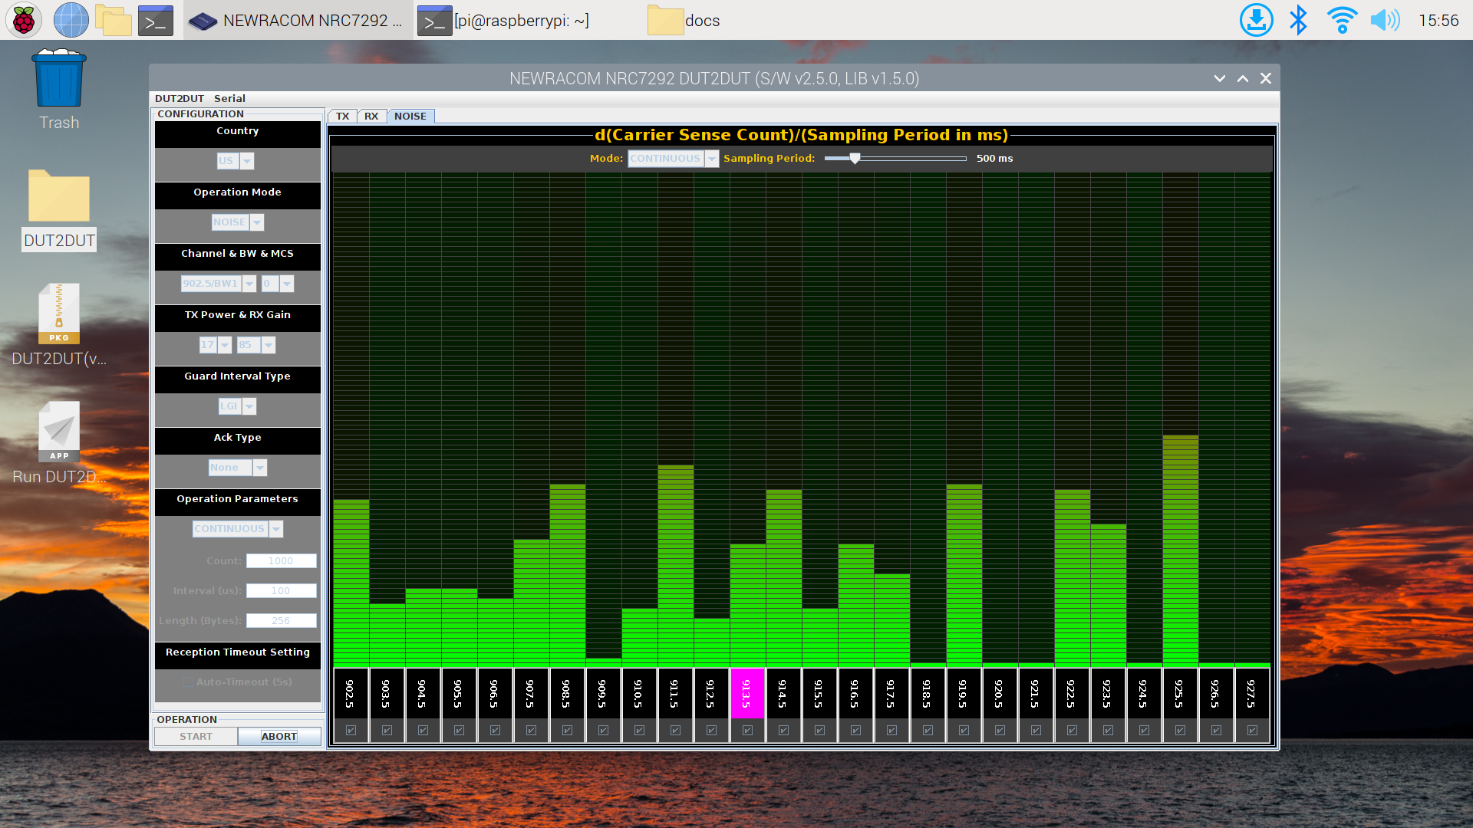Image resolution: width=1473 pixels, height=828 pixels.
Task: Switch to the docs folder taskbar window
Action: (685, 21)
